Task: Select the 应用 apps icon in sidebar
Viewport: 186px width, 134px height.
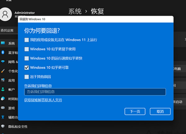Action: point(3,80)
